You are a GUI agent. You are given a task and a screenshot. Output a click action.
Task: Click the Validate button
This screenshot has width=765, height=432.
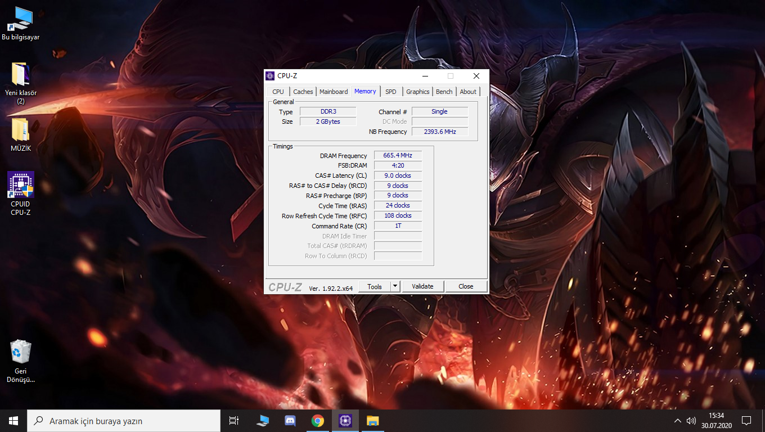coord(422,286)
